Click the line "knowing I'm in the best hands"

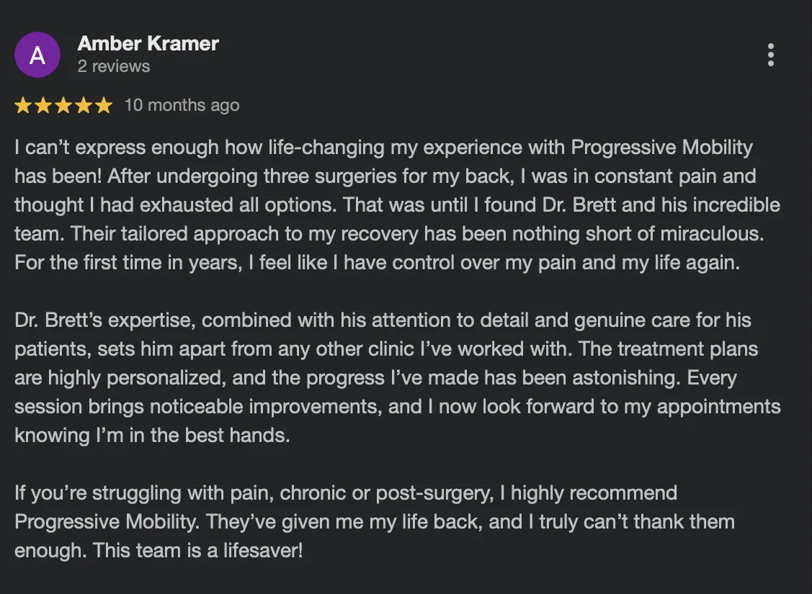pyautogui.click(x=152, y=435)
